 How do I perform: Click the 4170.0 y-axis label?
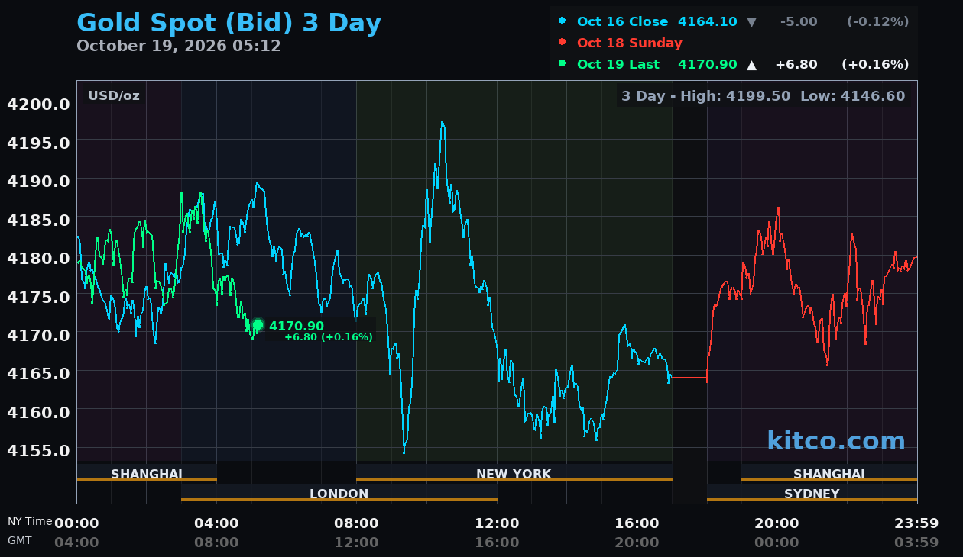pos(38,335)
